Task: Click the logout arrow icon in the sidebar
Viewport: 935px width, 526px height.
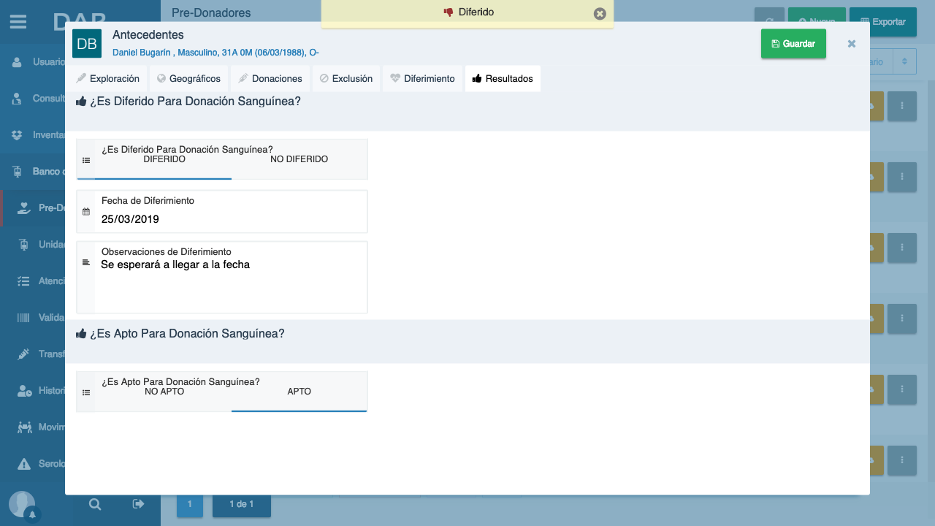Action: pos(138,504)
